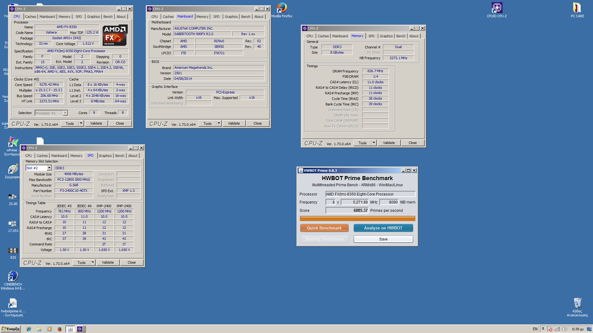Click the 5,271.88 MHz frequency field

click(355, 202)
